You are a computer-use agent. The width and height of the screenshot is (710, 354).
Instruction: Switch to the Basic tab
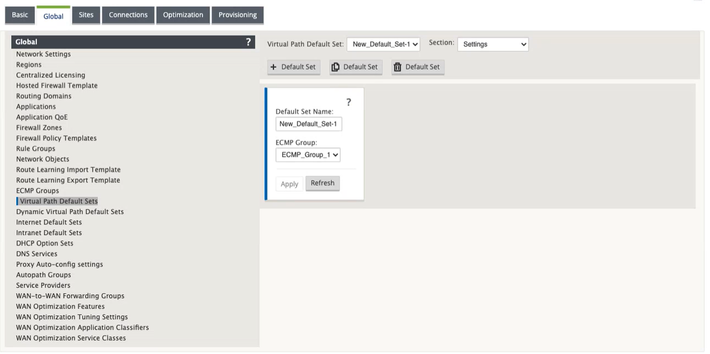click(20, 15)
